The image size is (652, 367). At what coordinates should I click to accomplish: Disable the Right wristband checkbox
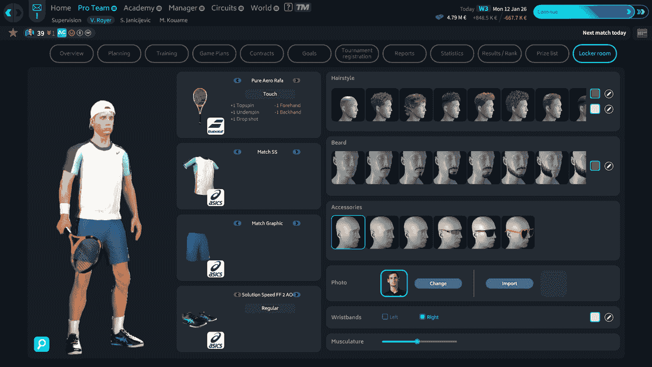(x=422, y=316)
